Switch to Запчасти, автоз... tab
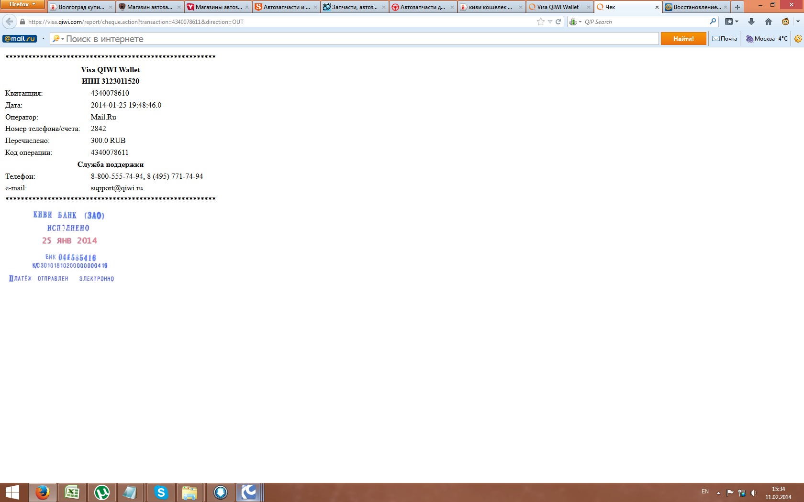This screenshot has height=502, width=804. coord(355,7)
